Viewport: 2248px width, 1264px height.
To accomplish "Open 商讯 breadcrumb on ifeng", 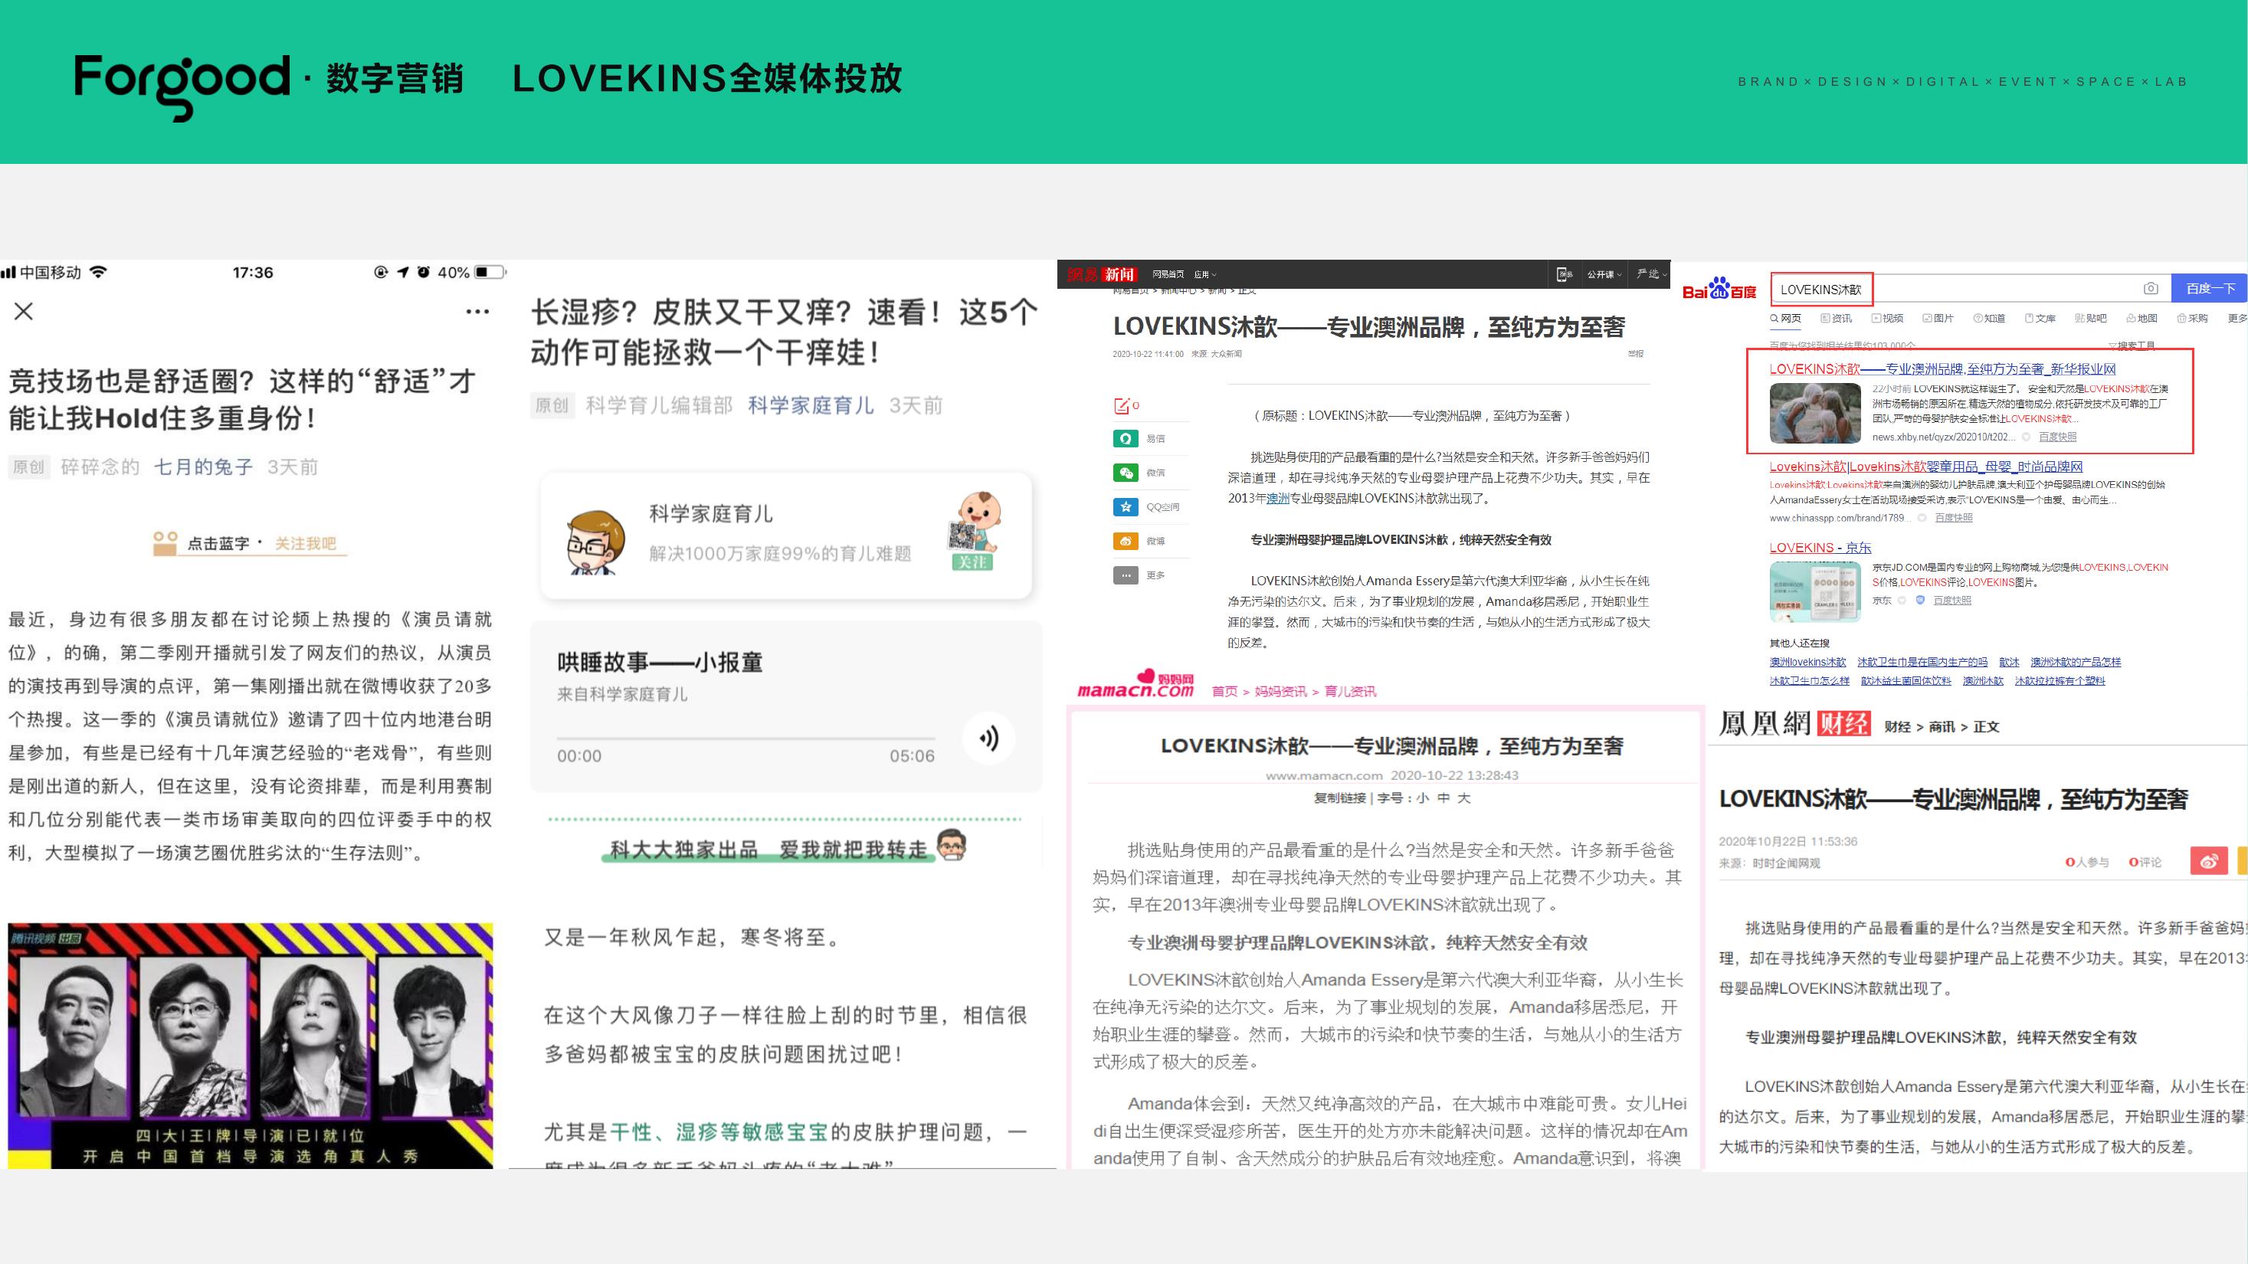I will click(1941, 727).
